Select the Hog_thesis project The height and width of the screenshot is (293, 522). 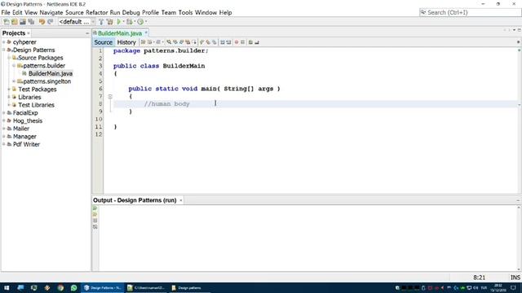[x=28, y=120]
